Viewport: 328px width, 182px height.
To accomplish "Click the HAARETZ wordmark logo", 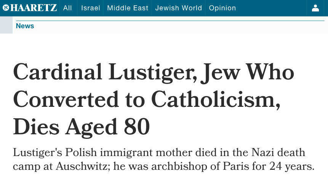I will [x=34, y=8].
